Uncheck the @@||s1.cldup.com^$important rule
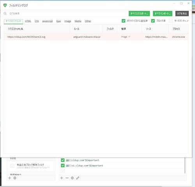Image resolution: width=195 pixels, height=187 pixels. [63, 166]
